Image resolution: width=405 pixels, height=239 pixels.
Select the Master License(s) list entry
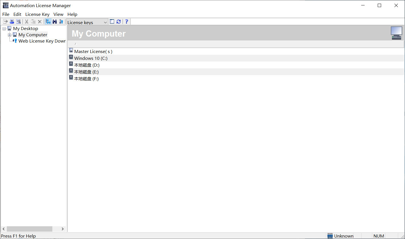(93, 51)
